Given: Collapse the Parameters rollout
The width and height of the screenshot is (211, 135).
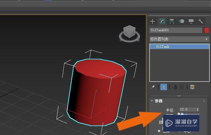Looking at the screenshot, I should (152, 101).
